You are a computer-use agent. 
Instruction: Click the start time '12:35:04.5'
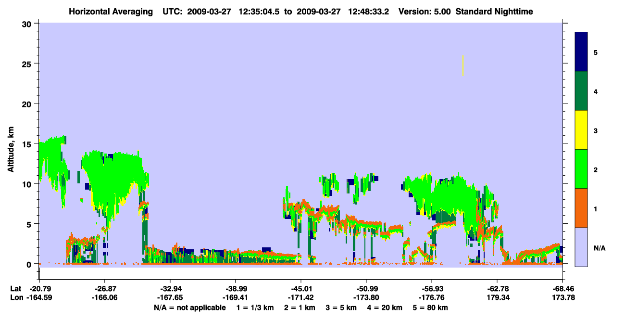click(x=259, y=12)
